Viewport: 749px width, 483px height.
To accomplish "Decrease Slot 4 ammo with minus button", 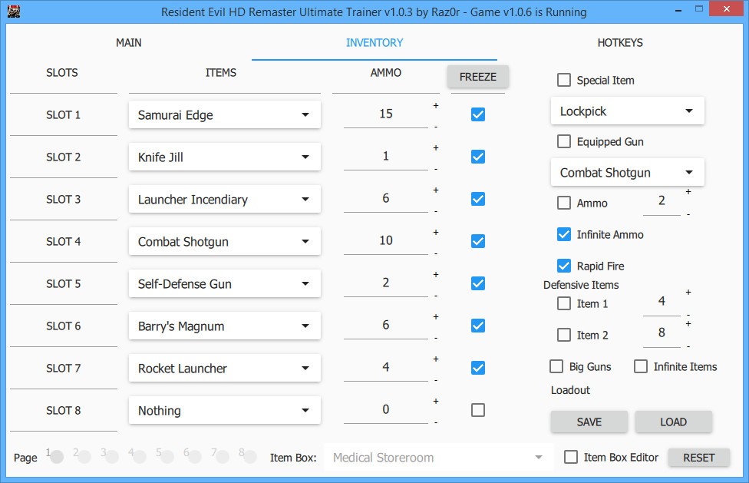I will pos(436,253).
